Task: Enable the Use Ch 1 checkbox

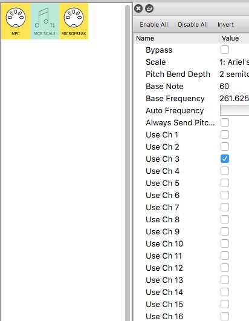Action: [x=225, y=134]
